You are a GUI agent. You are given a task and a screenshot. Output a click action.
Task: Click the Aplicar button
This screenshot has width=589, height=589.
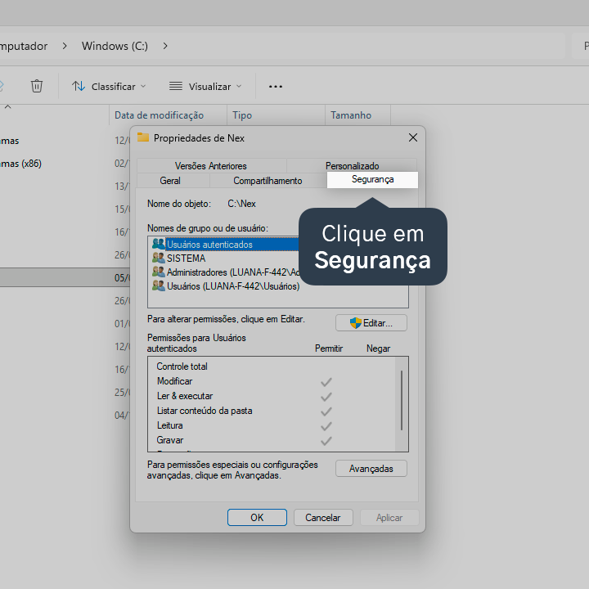(x=389, y=517)
